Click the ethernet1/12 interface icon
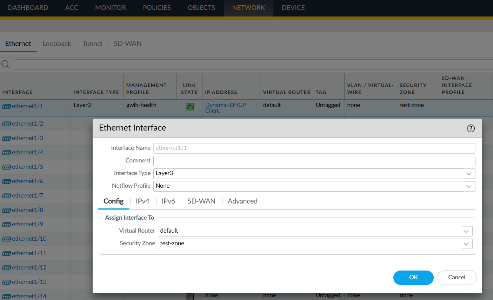 6,268
